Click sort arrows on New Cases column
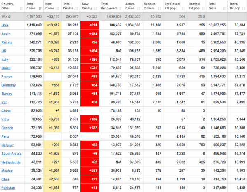 [x=58, y=8]
